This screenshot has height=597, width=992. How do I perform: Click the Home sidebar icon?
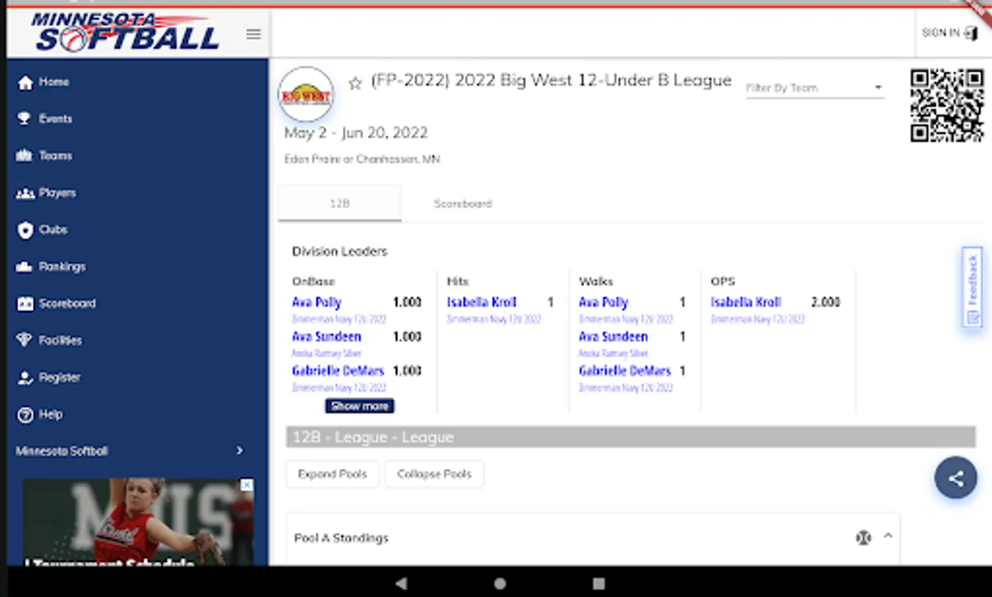point(25,82)
